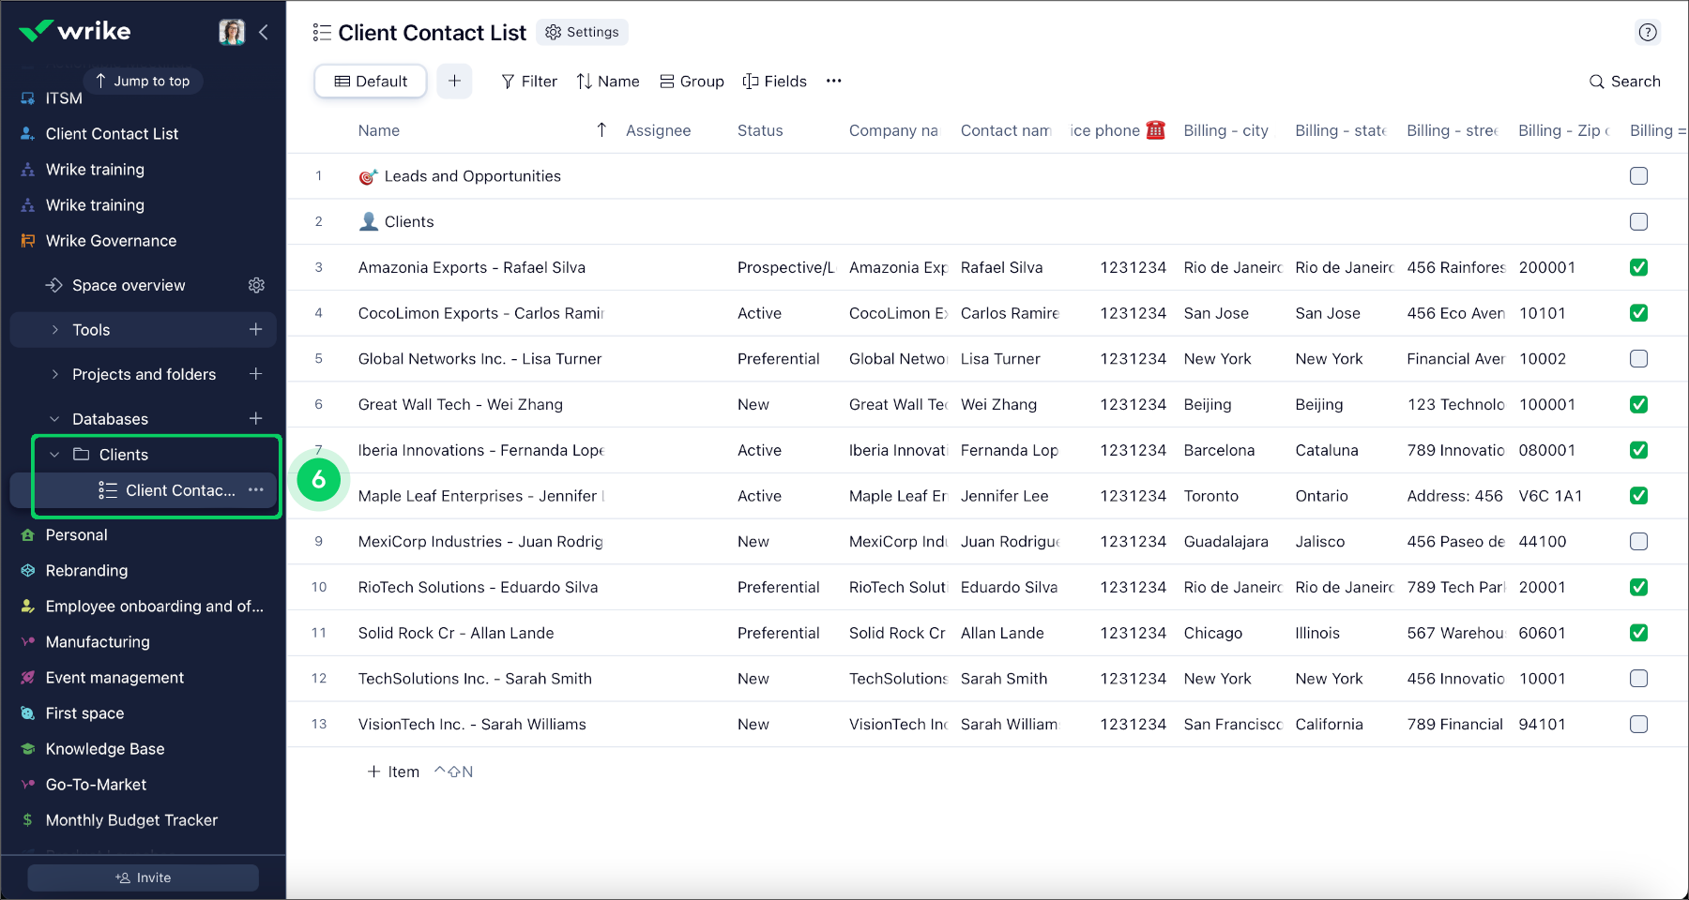Viewport: 1689px width, 900px height.
Task: Collapse the Clients folder in Databases
Action: [53, 454]
